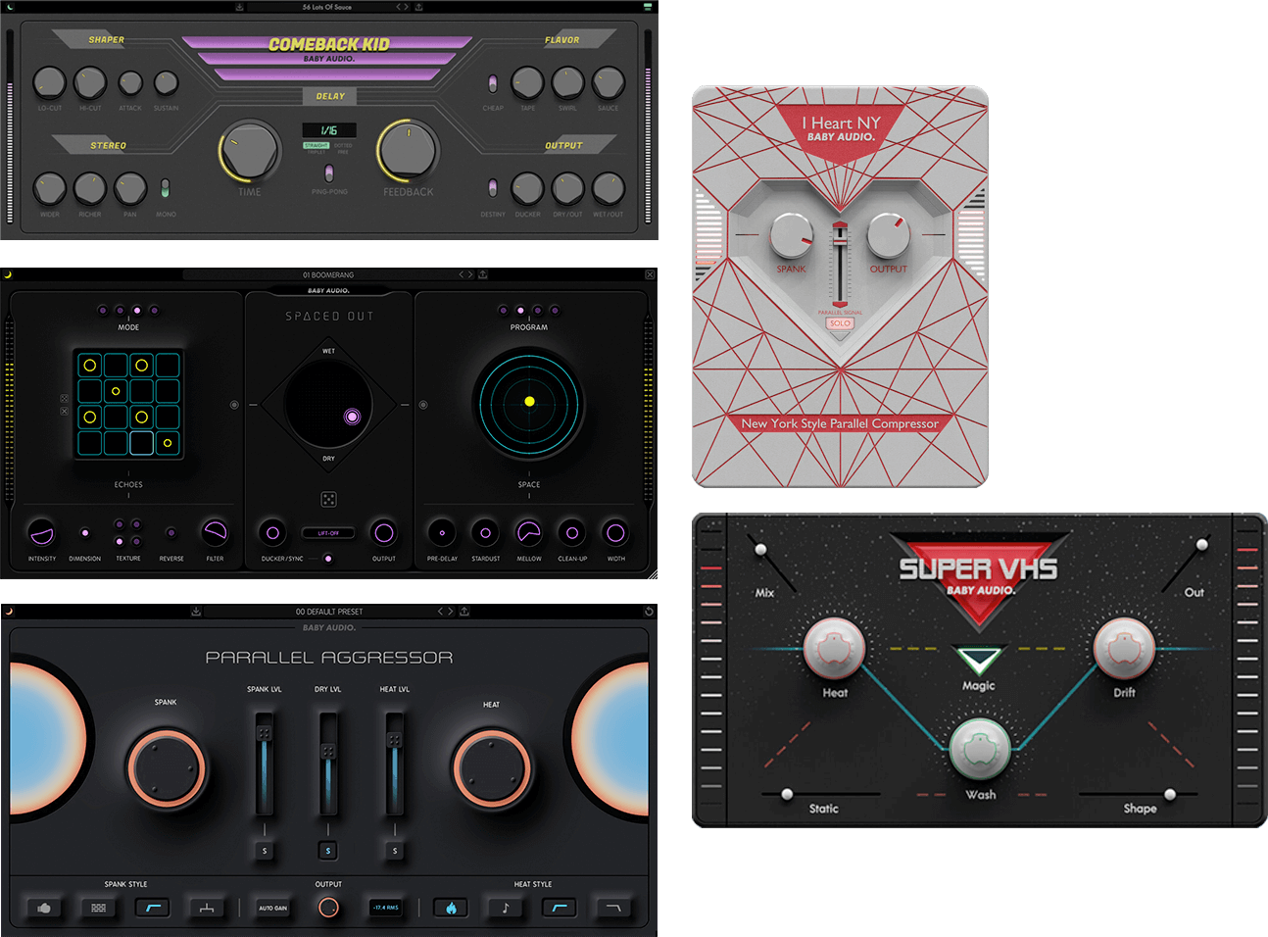Click the dice randomize icon in Spaced Out
This screenshot has width=1268, height=937.
329,499
